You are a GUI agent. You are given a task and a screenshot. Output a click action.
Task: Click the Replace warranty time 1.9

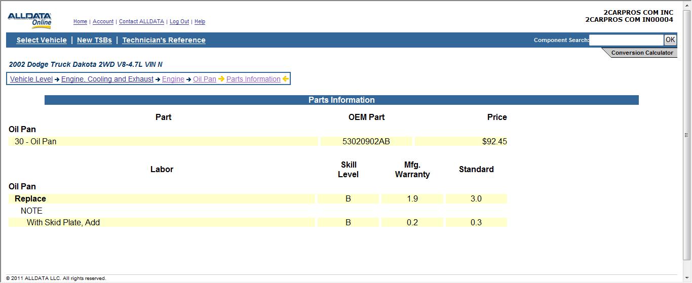(x=412, y=198)
